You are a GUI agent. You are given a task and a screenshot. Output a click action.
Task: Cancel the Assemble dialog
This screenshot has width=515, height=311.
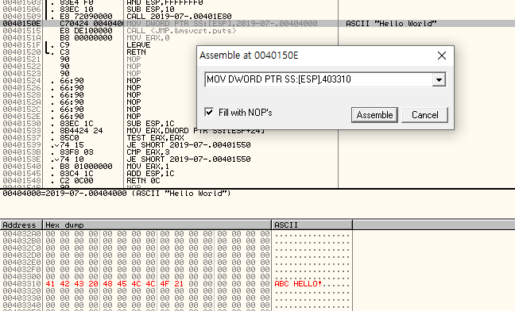(424, 115)
